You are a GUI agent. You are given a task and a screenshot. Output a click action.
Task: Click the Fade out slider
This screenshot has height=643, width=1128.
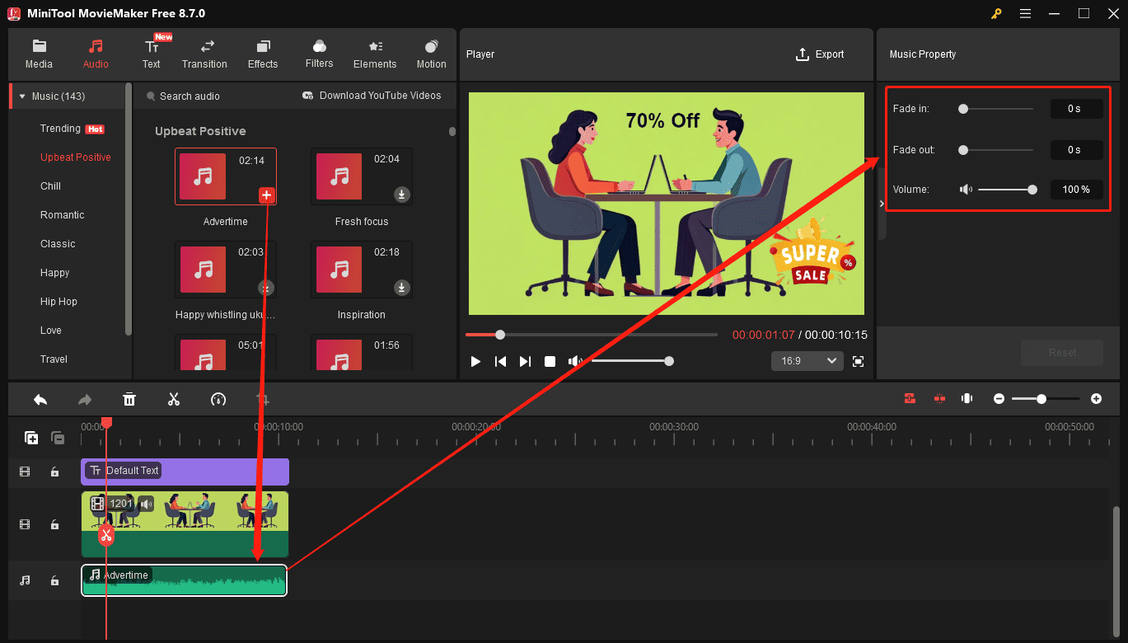[997, 150]
